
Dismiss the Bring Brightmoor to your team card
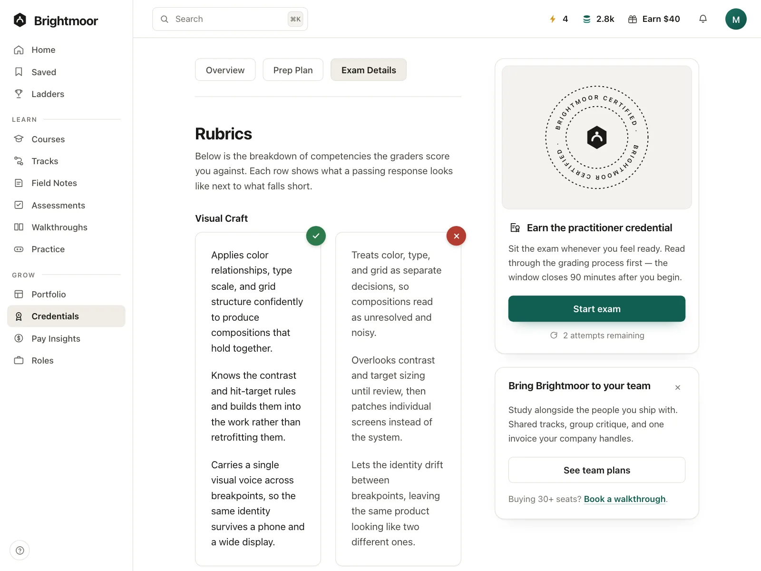(x=678, y=387)
